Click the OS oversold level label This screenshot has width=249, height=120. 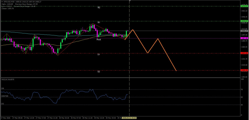click(x=2, y=104)
